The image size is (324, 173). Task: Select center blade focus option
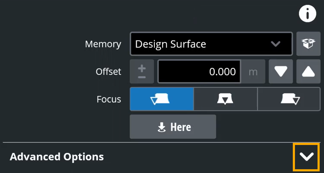click(x=225, y=99)
